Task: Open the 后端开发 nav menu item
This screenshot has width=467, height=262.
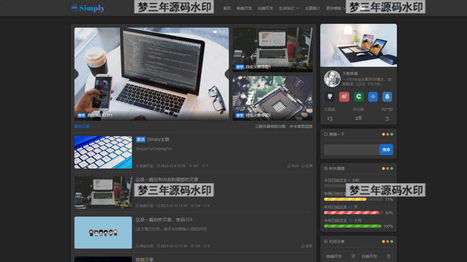Action: pos(265,8)
